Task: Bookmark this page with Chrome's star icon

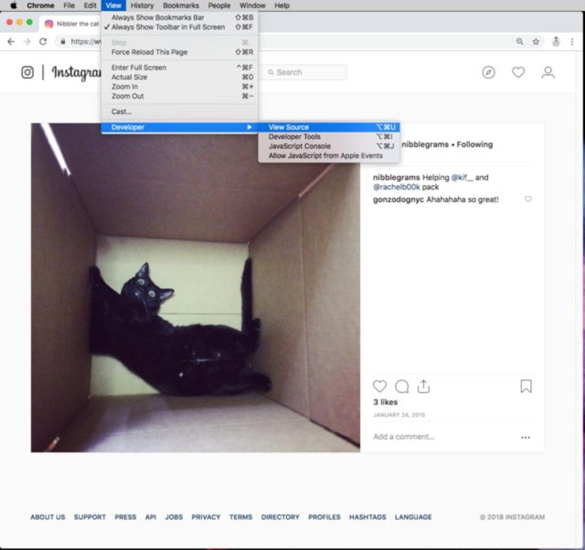Action: coord(535,42)
